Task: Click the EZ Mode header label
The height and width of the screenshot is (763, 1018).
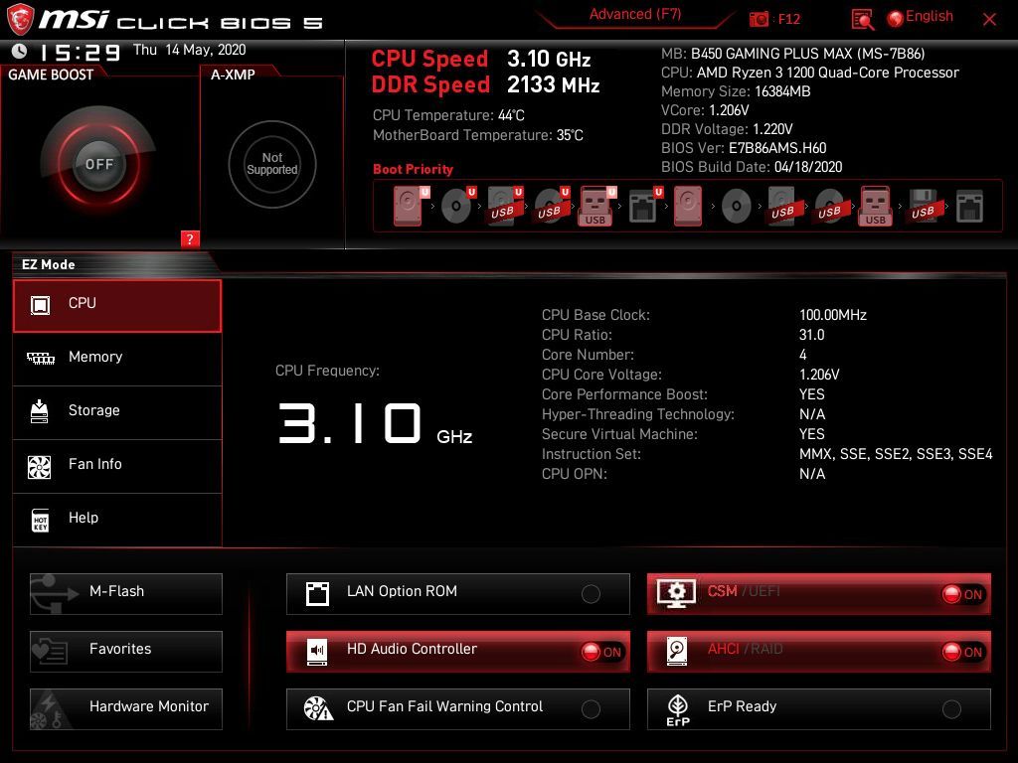Action: [49, 264]
